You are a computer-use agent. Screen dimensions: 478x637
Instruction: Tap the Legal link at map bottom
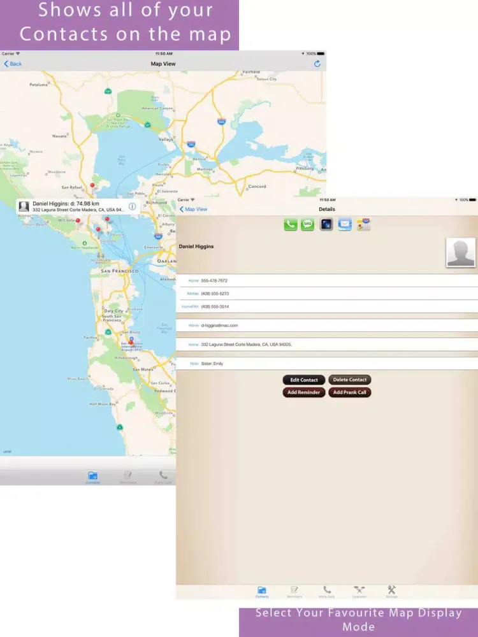click(x=7, y=452)
